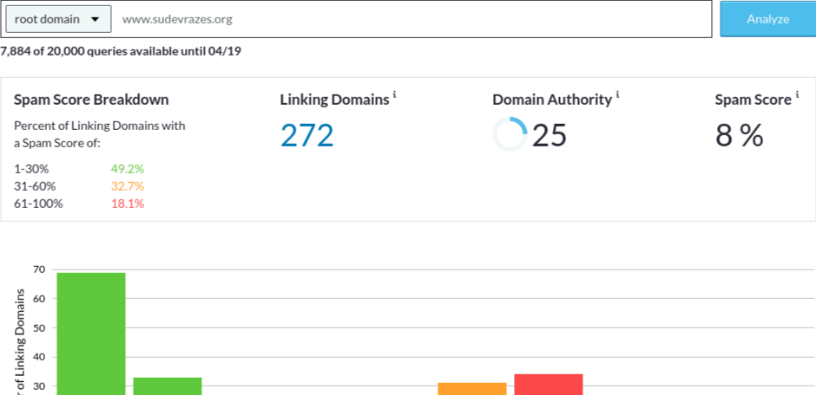
Task: Click the Domain Authority circular gauge
Action: 510,135
